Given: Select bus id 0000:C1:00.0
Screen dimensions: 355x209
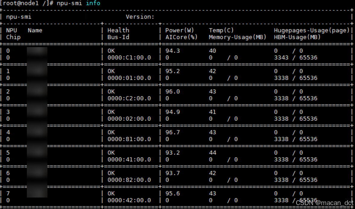Looking at the screenshot, I should tap(129, 58).
